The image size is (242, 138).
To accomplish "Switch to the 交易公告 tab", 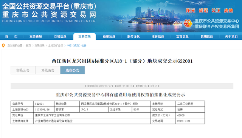I will pyautogui.click(x=23, y=70).
